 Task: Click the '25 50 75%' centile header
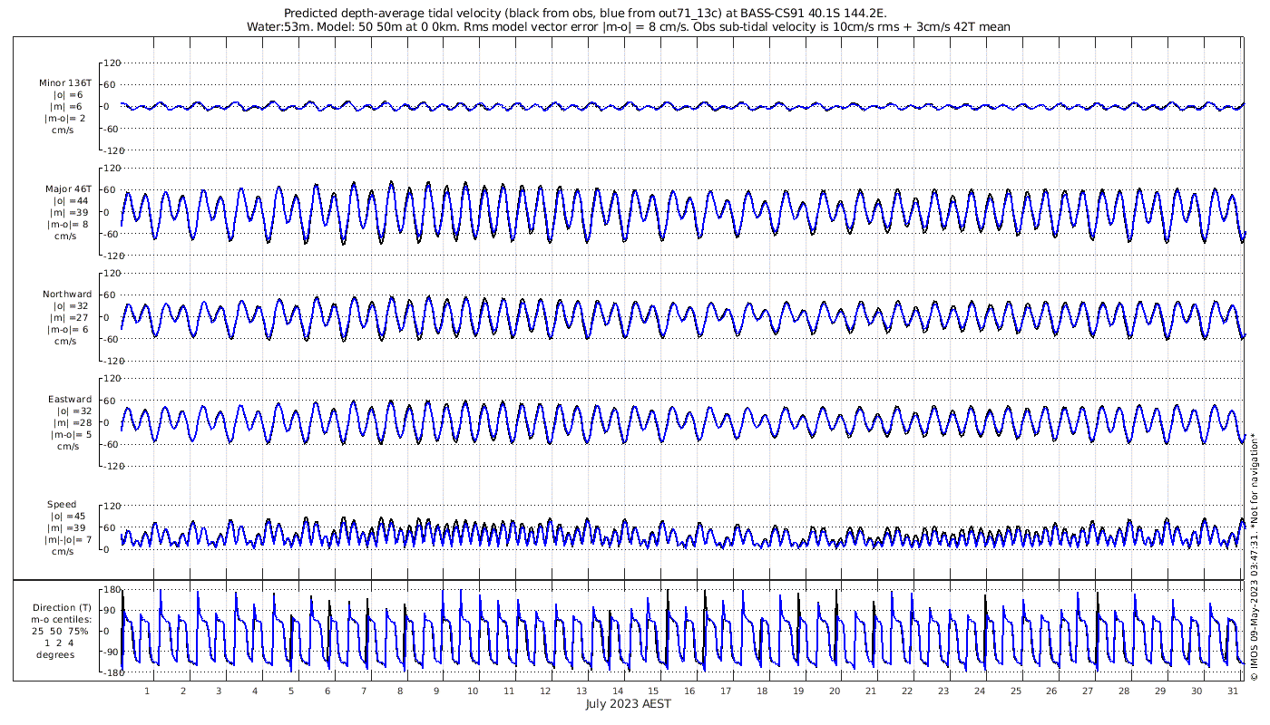coord(62,631)
